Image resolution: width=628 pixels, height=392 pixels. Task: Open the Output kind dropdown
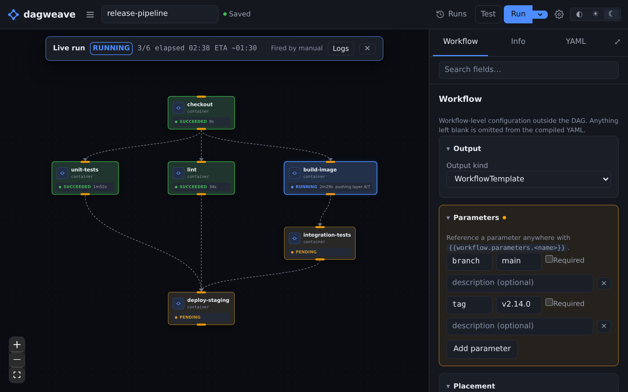point(528,179)
